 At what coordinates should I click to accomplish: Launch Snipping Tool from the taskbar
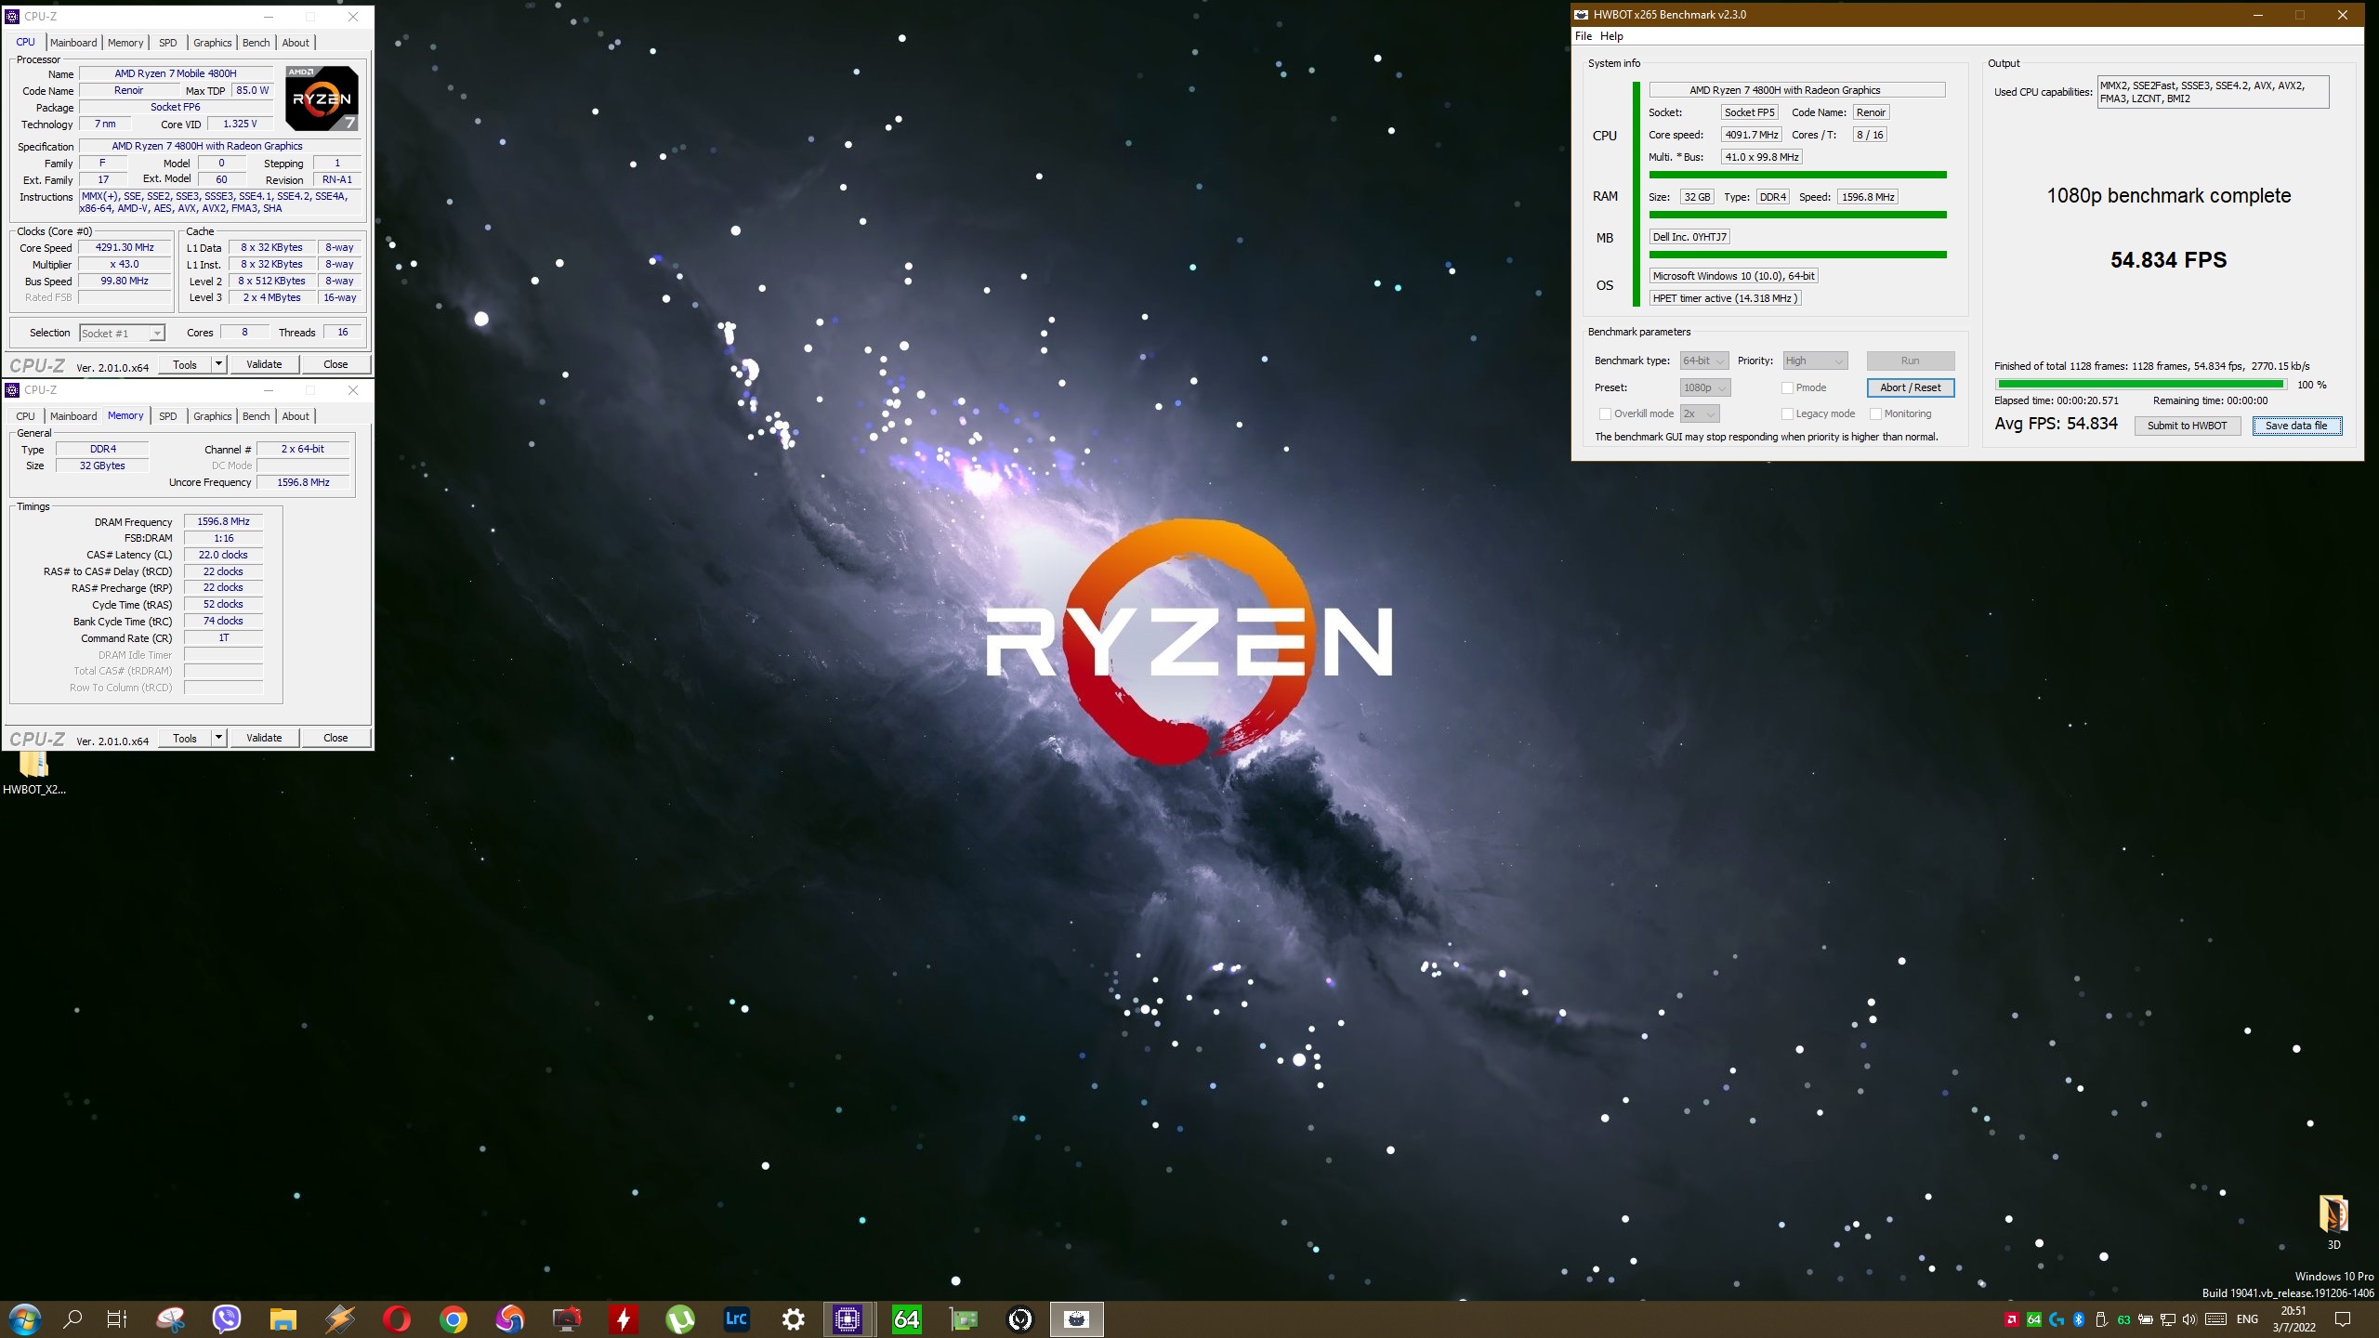click(171, 1318)
